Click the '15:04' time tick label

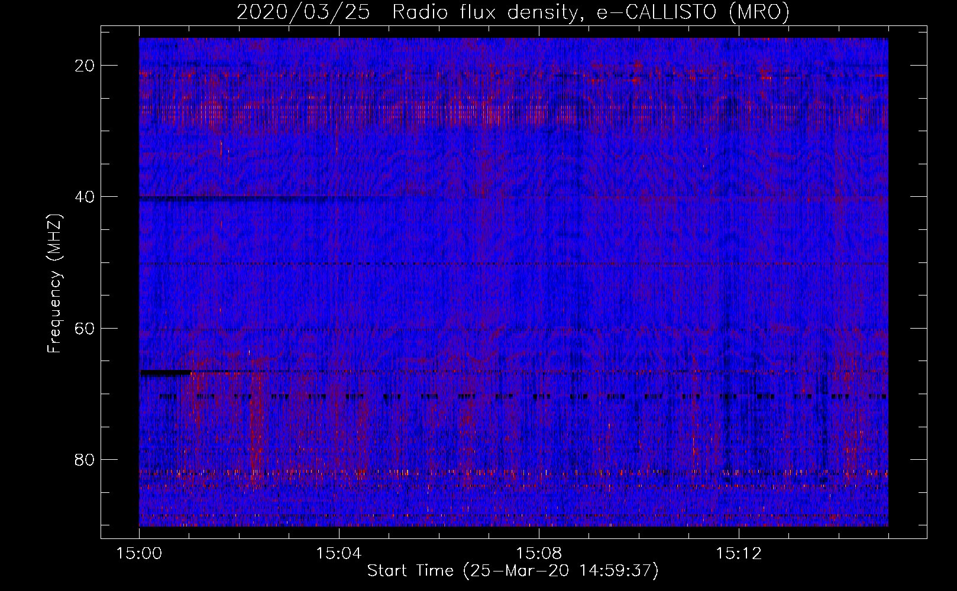[339, 554]
